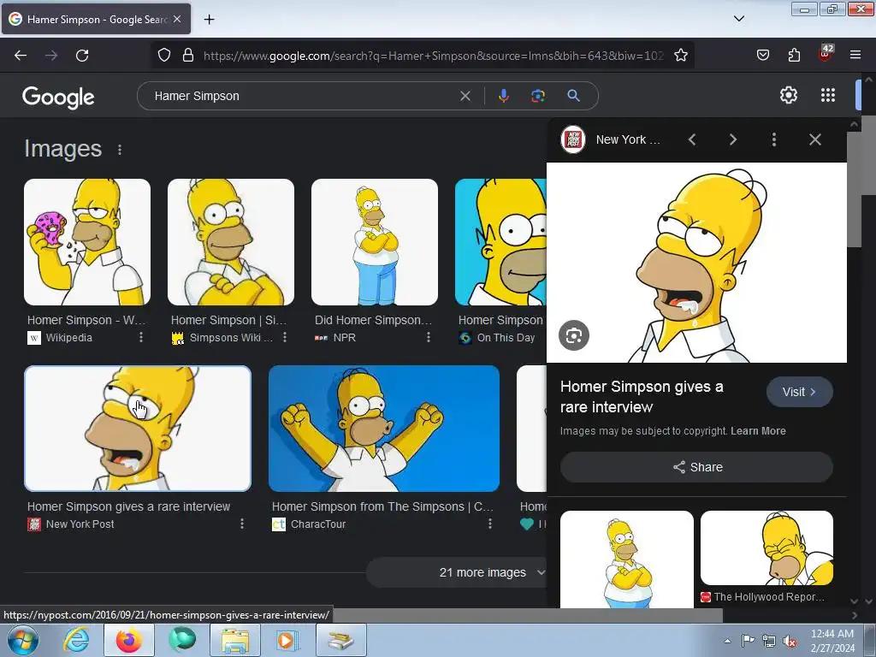
Task: Visit the New York Post page
Action: (800, 392)
